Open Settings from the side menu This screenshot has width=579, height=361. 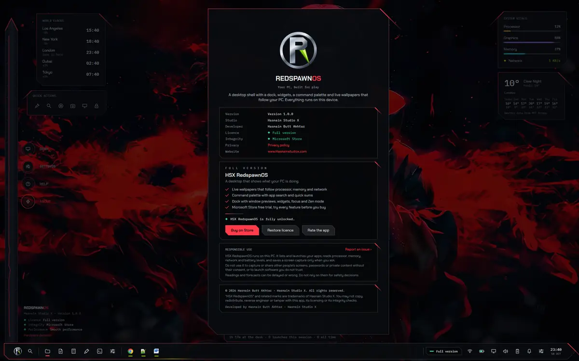click(39, 166)
